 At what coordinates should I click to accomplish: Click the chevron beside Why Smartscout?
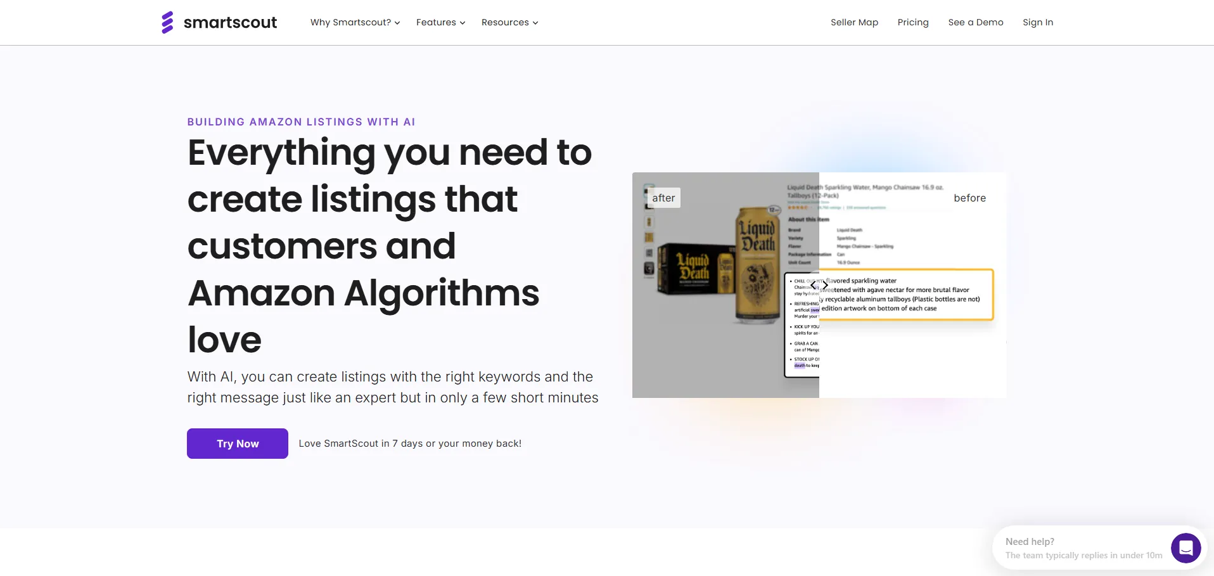click(x=397, y=23)
